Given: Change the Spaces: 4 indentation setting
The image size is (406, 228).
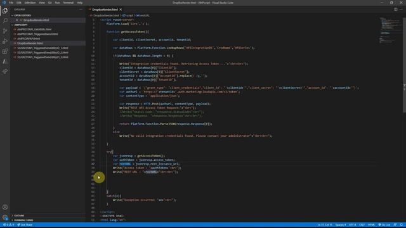Looking at the screenshot, I should 341,225.
